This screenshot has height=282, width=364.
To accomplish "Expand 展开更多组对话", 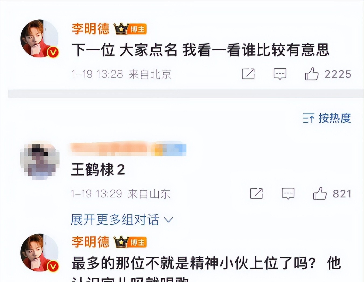I will click(122, 220).
